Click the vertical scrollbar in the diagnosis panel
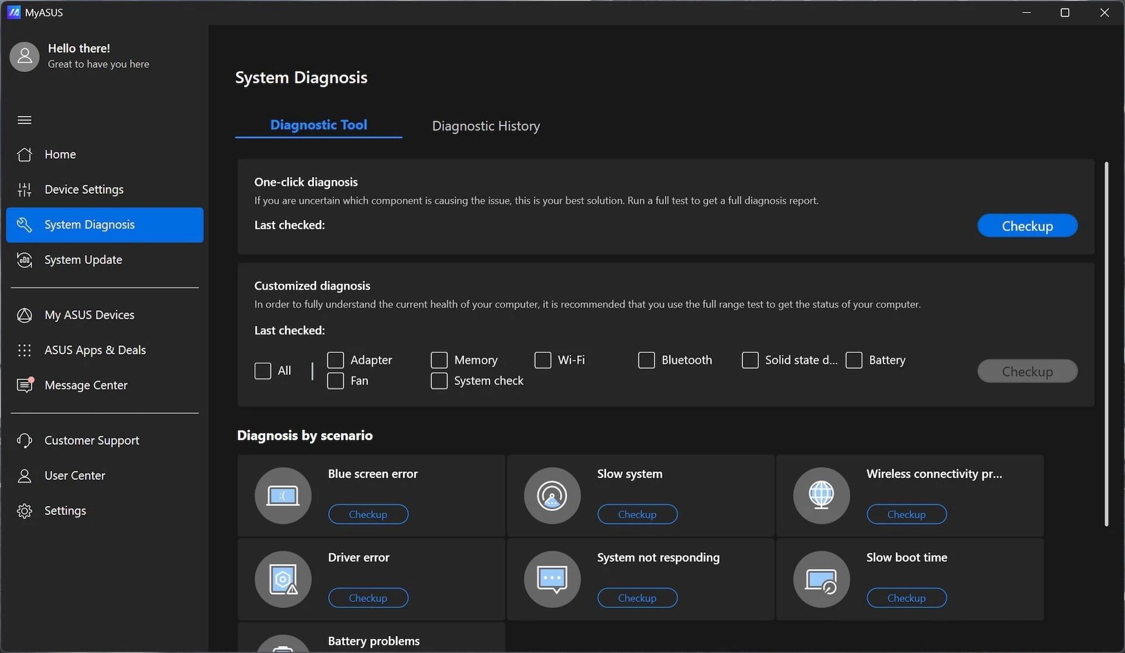The width and height of the screenshot is (1125, 653). [x=1106, y=344]
